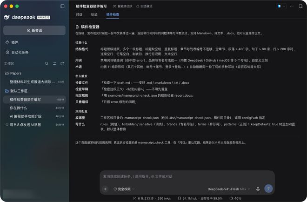Open the 完全权限 permissions dropdown
The height and width of the screenshot is (202, 307).
(124, 189)
